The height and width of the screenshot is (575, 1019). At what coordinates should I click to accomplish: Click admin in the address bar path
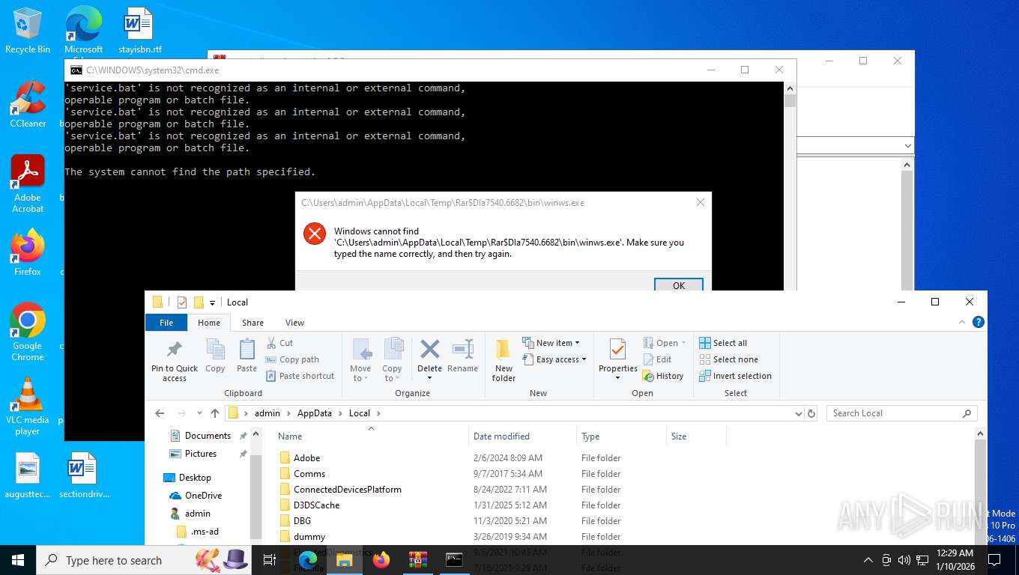[x=267, y=413]
